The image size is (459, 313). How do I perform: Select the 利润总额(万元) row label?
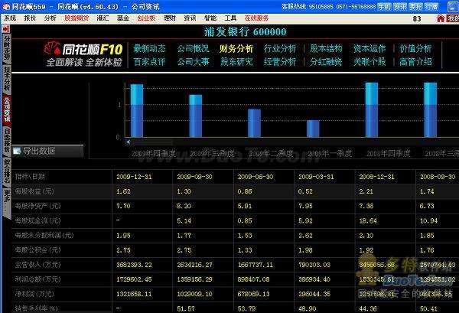37,279
